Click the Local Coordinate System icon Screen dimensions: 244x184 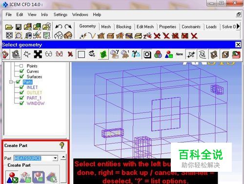tap(37, 35)
